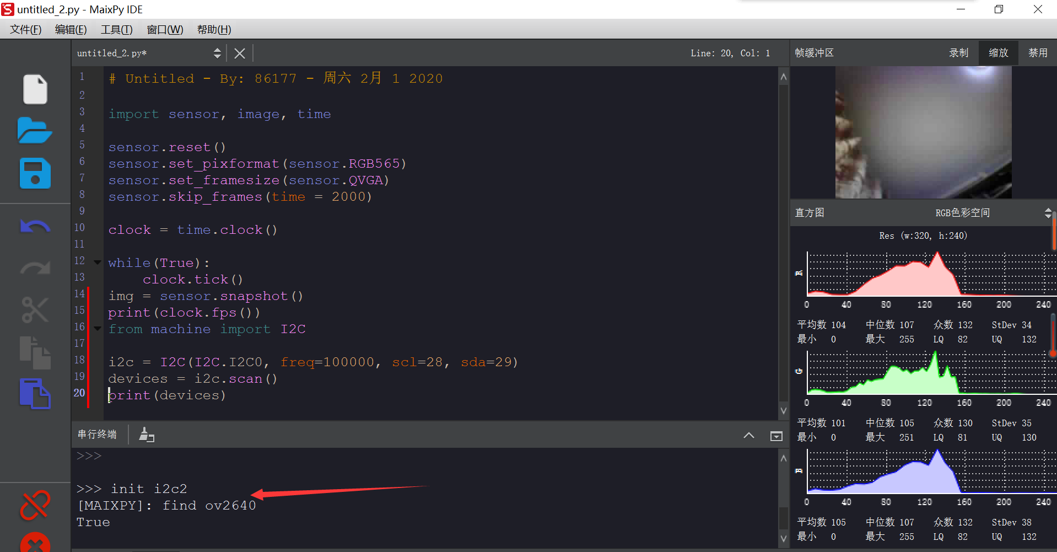Open a file using the folder icon
The width and height of the screenshot is (1057, 552).
click(x=35, y=131)
